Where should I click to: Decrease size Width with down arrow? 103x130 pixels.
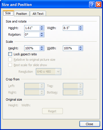[80, 29]
